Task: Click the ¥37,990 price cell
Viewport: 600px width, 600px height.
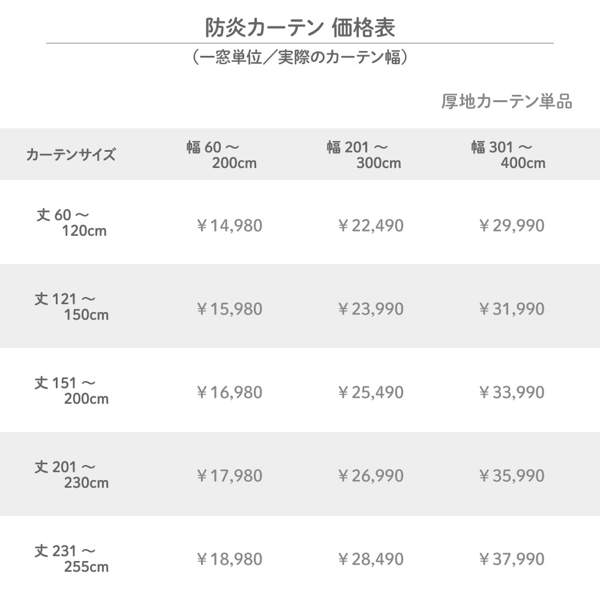Action: [x=511, y=559]
